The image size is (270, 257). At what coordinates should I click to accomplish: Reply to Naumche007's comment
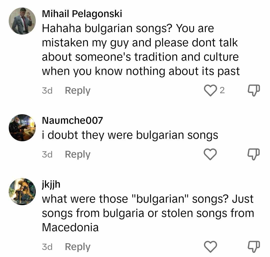(77, 154)
